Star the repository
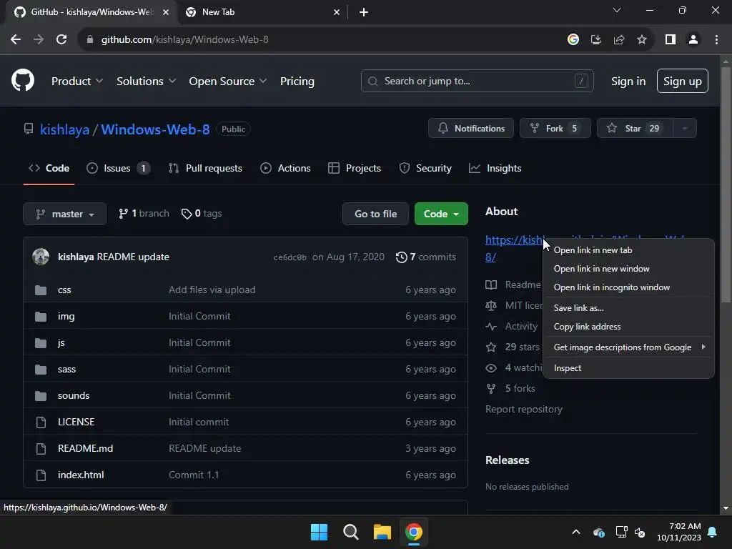This screenshot has height=549, width=732. pyautogui.click(x=635, y=129)
